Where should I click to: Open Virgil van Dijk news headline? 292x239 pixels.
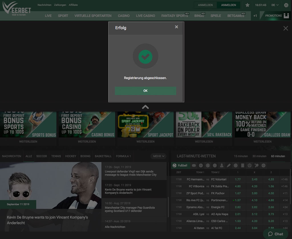click(131, 173)
